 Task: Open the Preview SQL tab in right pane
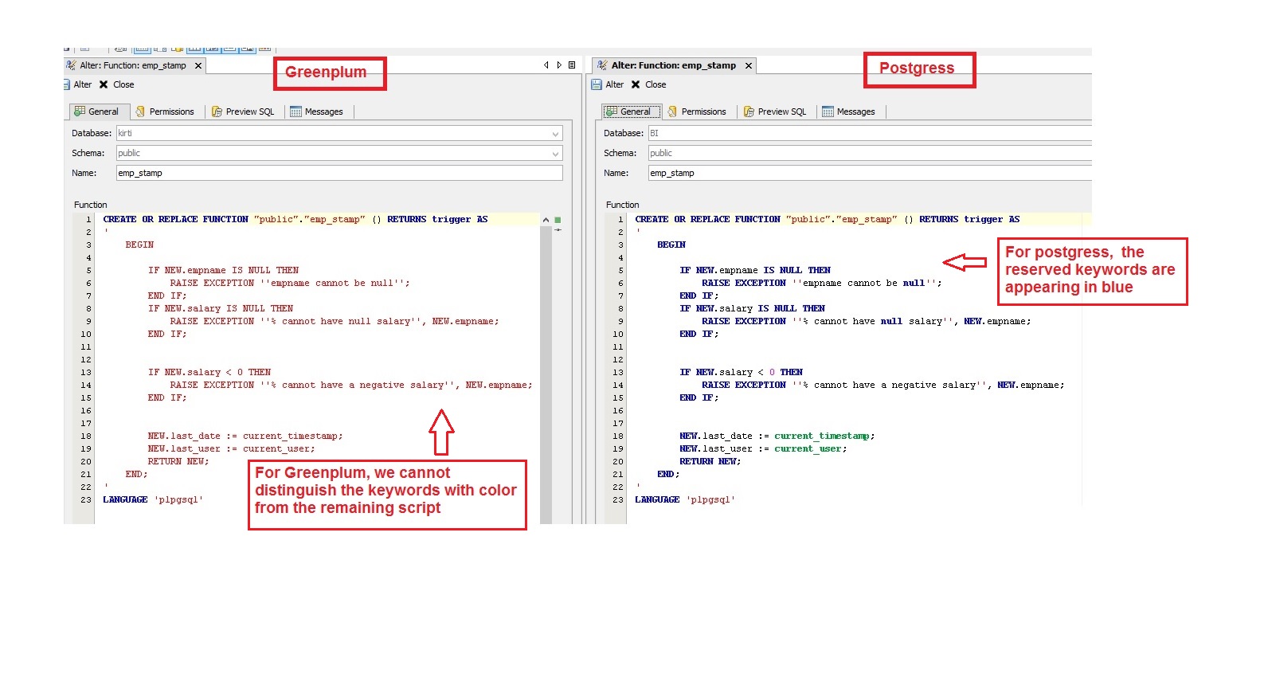[x=775, y=112]
